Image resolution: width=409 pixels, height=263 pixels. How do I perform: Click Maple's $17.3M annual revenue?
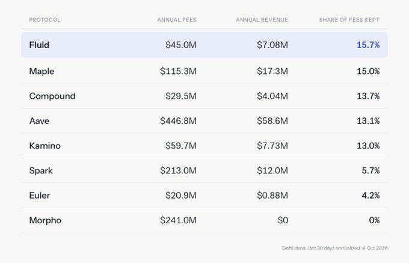[x=272, y=71]
